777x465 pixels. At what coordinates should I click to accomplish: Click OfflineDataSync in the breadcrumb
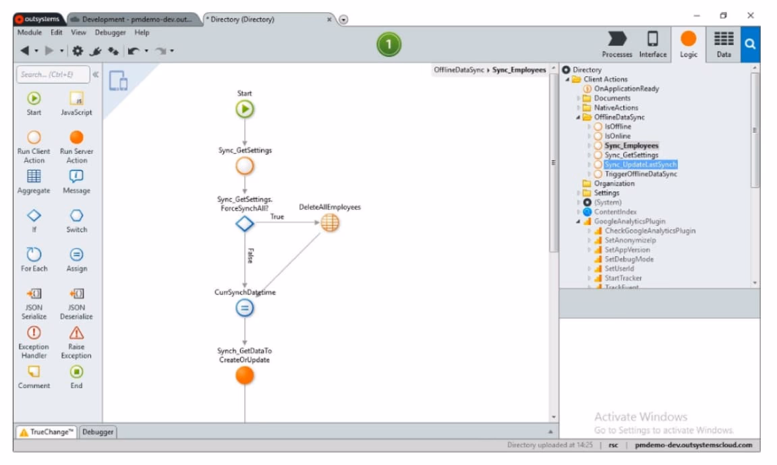tap(459, 70)
